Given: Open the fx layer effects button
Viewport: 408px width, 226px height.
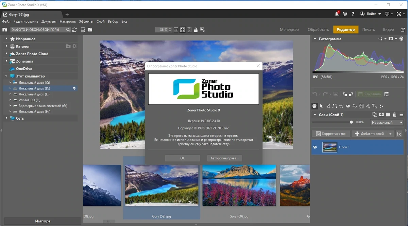Looking at the screenshot, I should (399, 133).
